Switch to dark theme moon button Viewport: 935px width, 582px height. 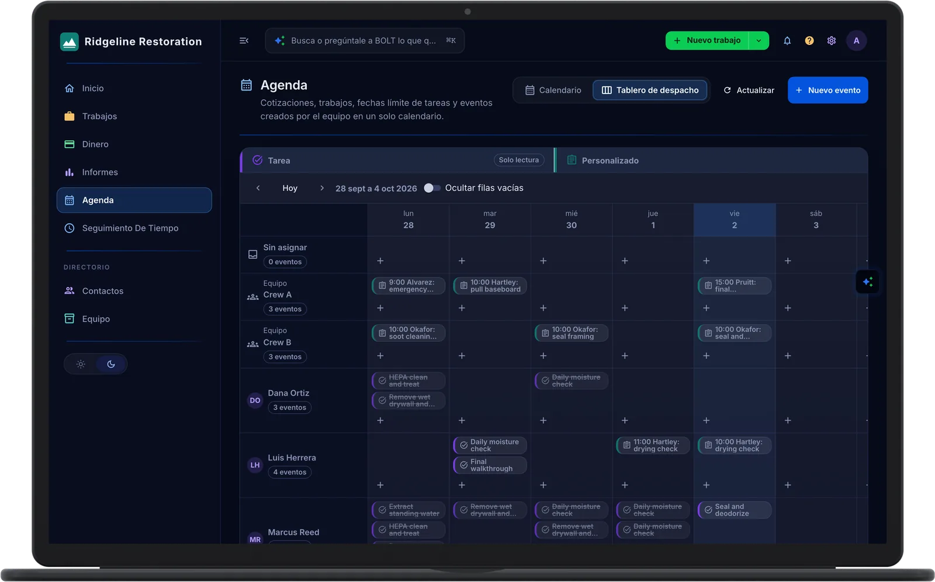[111, 364]
